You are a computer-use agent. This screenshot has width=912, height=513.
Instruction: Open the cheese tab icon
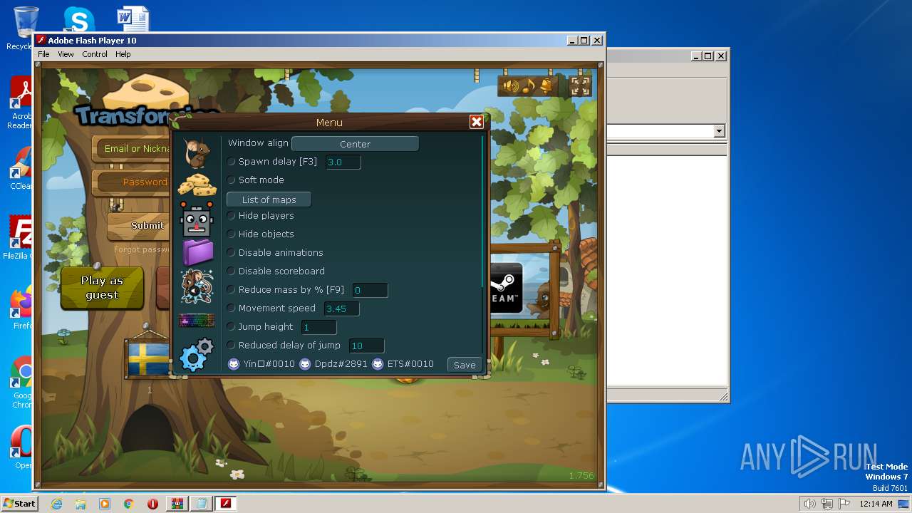(x=197, y=185)
